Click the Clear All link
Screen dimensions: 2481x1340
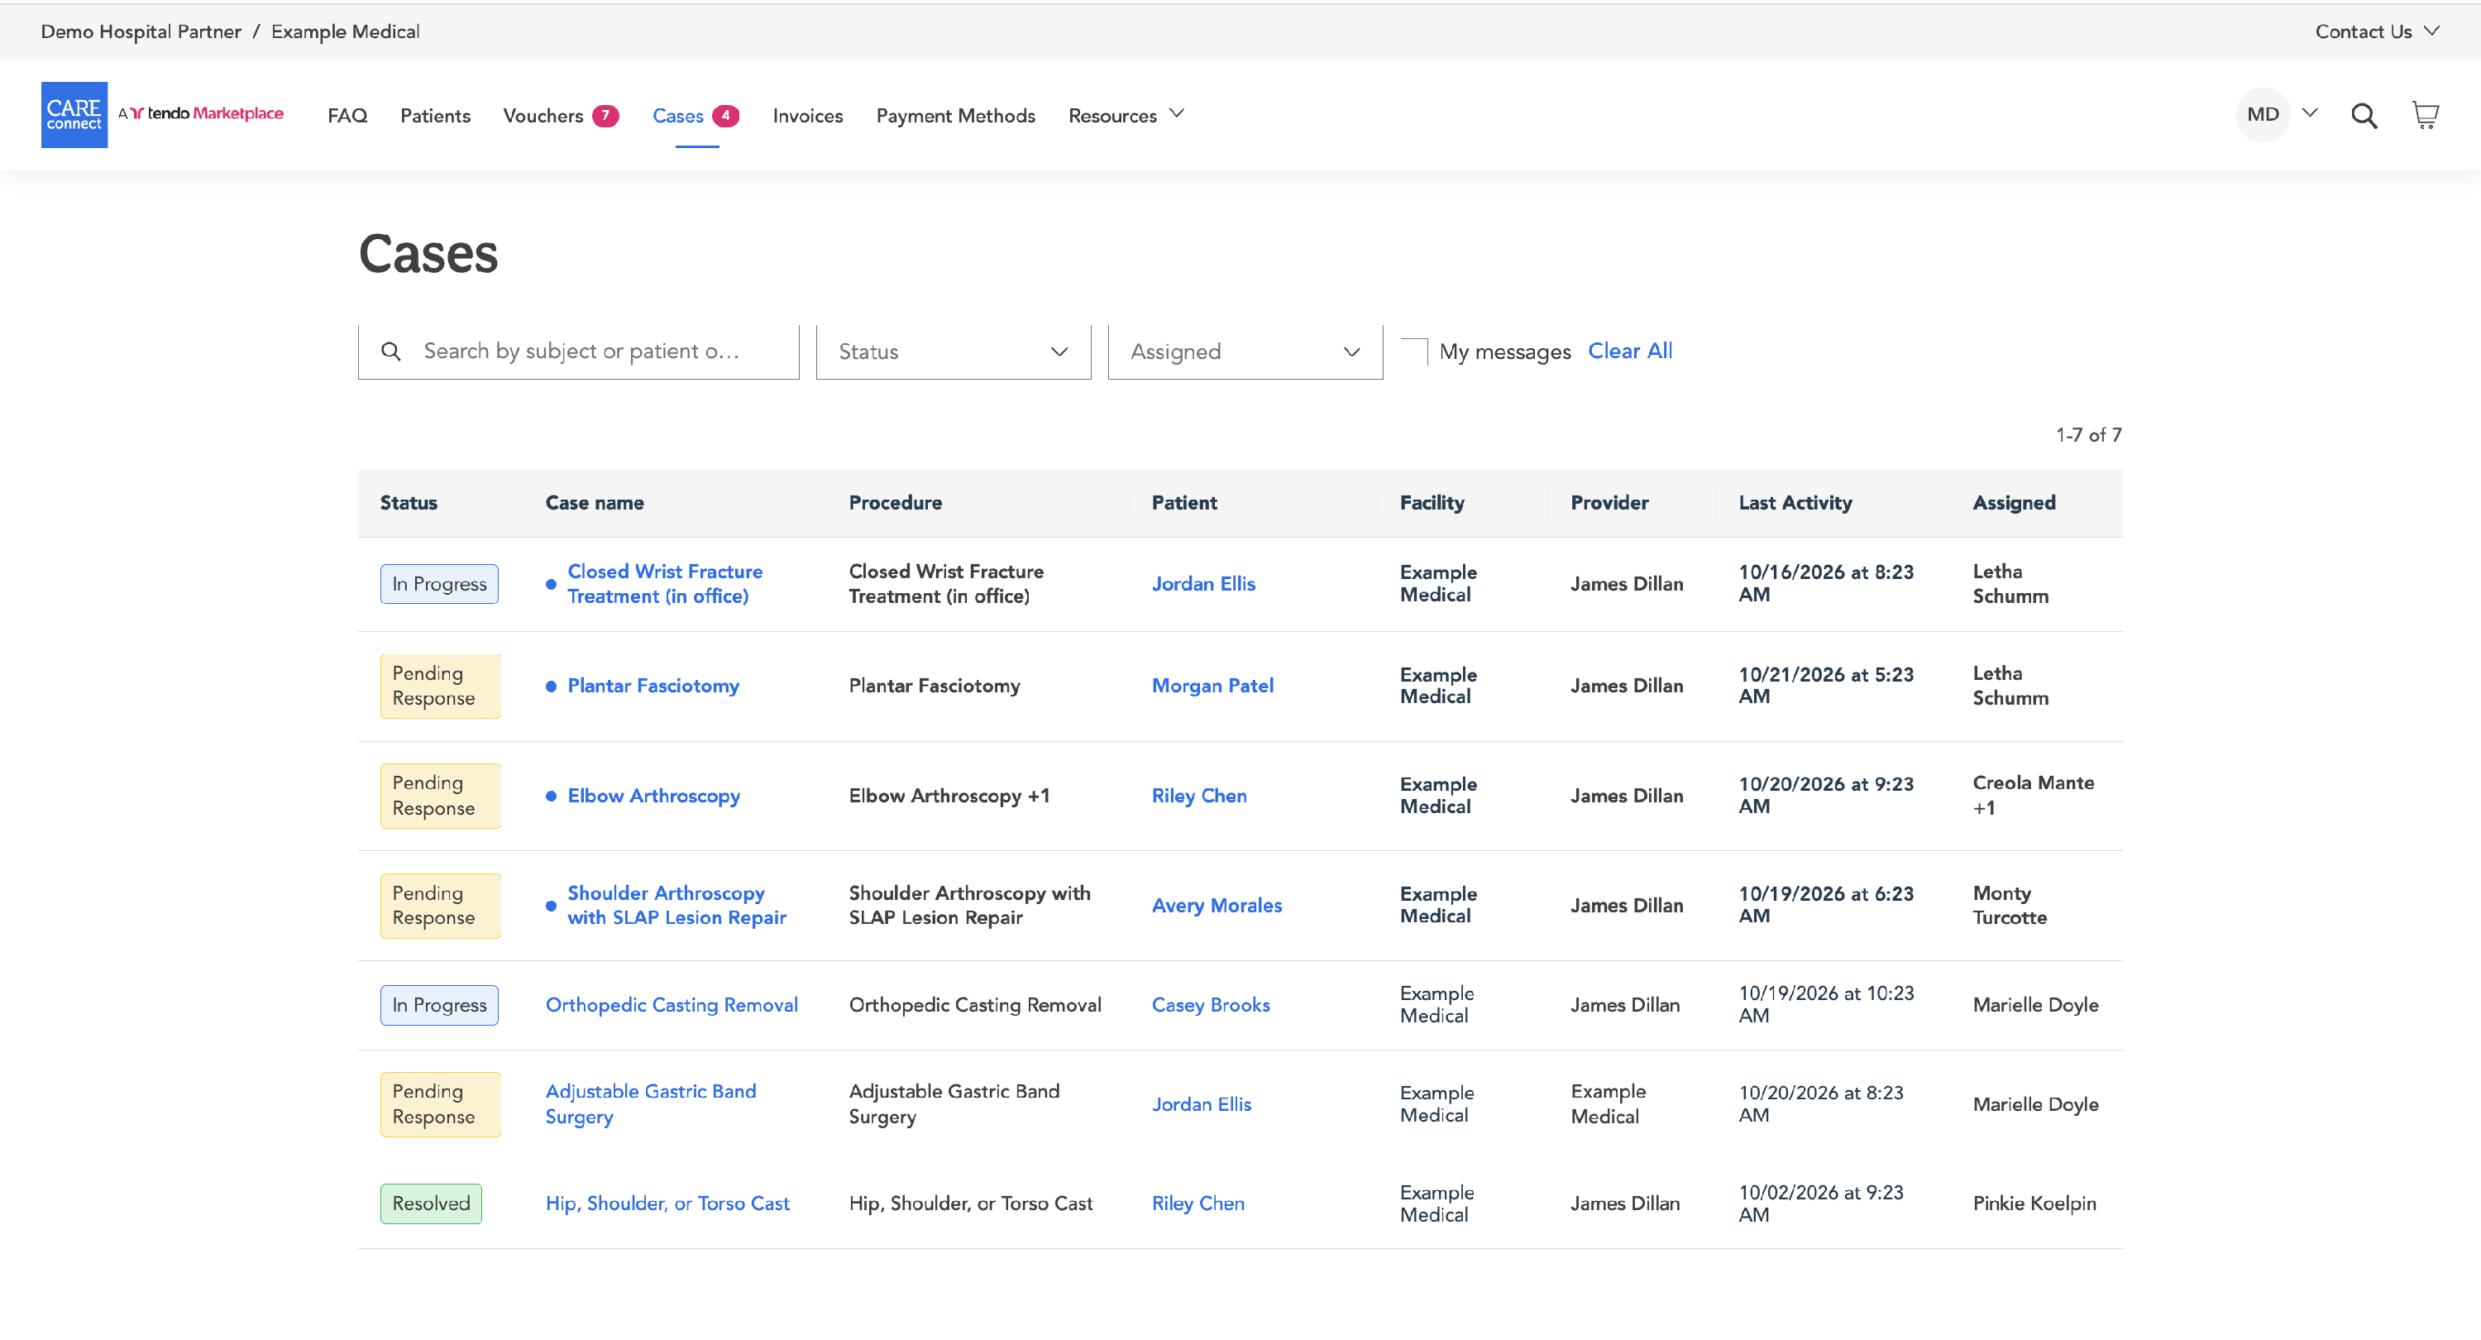1629,351
